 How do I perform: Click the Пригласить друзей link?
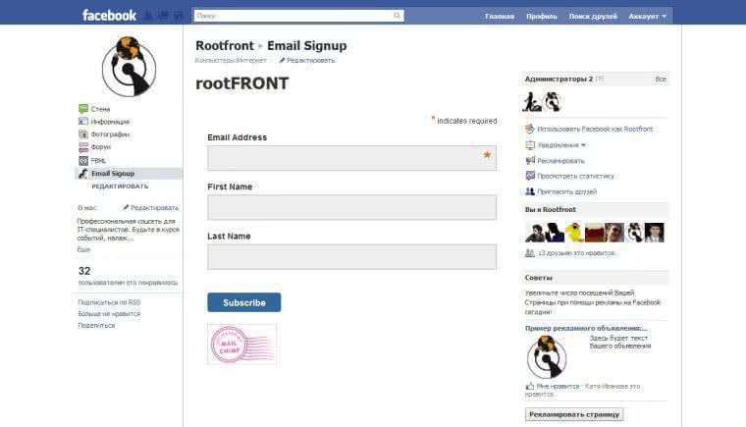[x=566, y=191]
